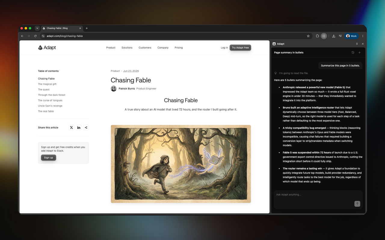Viewport: 385px width, 240px height.
Task: Close the Adapt side panel
Action: point(363,44)
